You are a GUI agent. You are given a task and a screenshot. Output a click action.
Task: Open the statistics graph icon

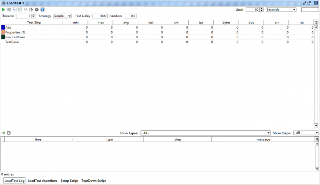15,9
